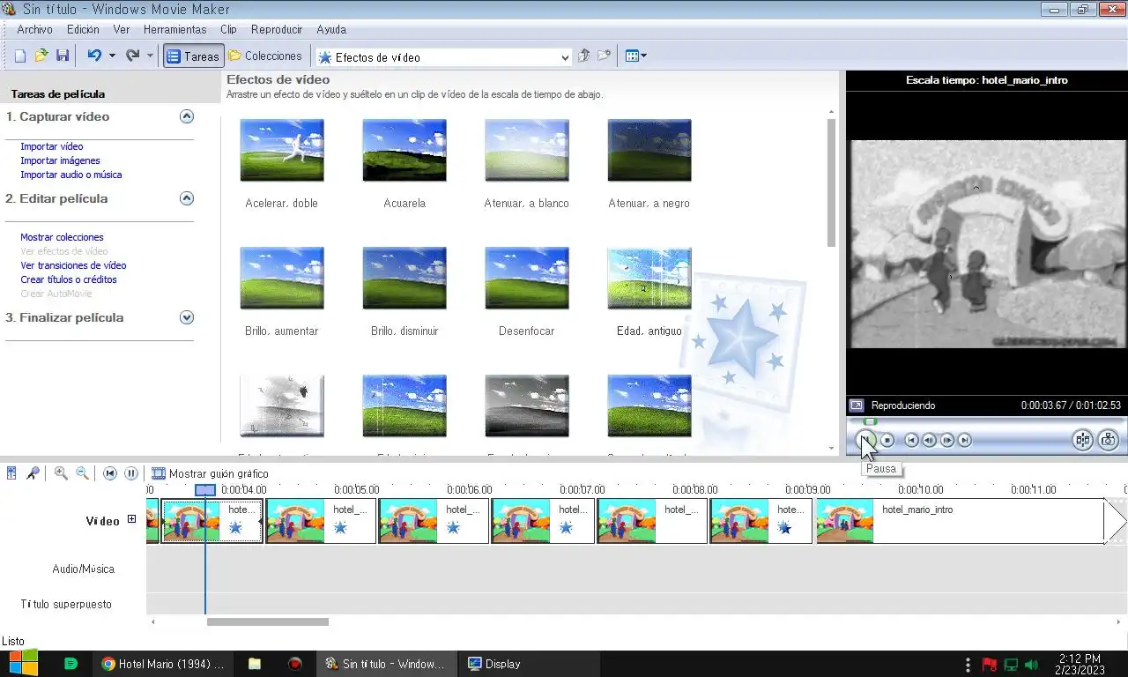
Task: Open the Clip menu
Action: pyautogui.click(x=228, y=29)
